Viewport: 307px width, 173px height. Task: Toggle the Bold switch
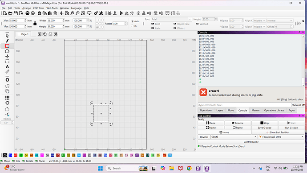(153, 24)
